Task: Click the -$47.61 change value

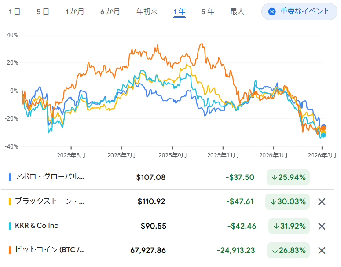Action: pyautogui.click(x=240, y=201)
